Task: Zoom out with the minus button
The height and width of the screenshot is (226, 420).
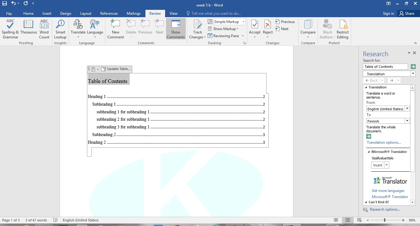Action: 367,220
